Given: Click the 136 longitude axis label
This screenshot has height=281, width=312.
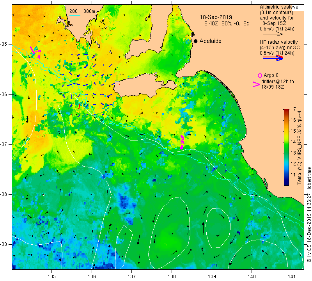Looking at the screenshot, I should pyautogui.click(x=92, y=277).
